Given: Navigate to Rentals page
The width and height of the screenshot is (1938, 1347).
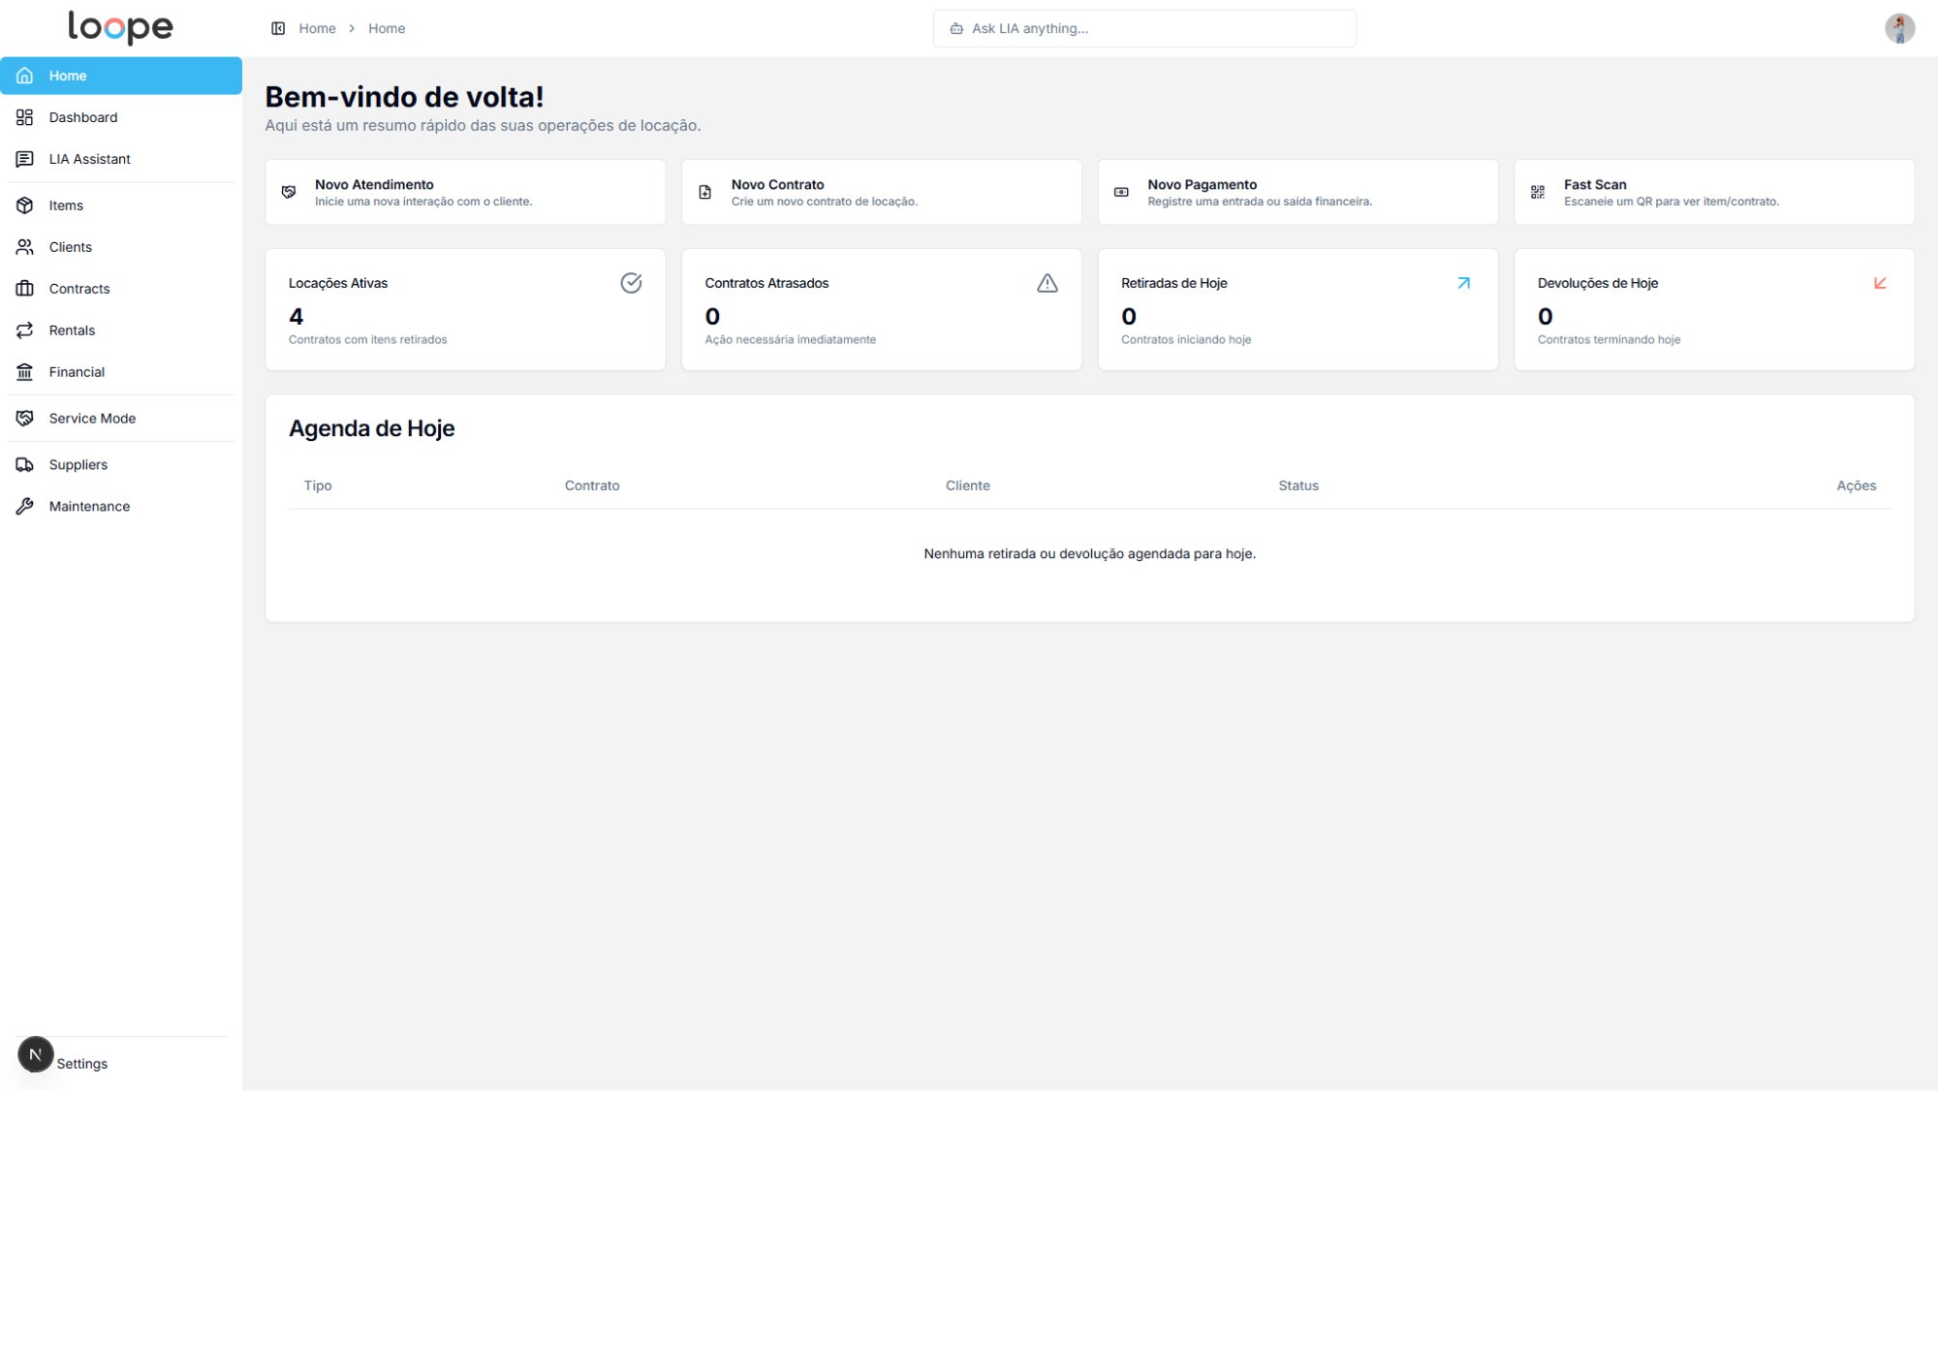Looking at the screenshot, I should [x=72, y=330].
